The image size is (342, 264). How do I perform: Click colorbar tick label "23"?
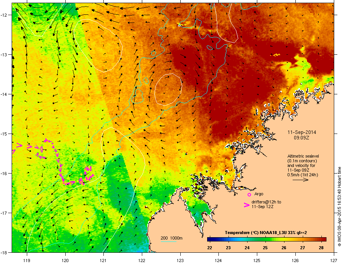point(229,248)
